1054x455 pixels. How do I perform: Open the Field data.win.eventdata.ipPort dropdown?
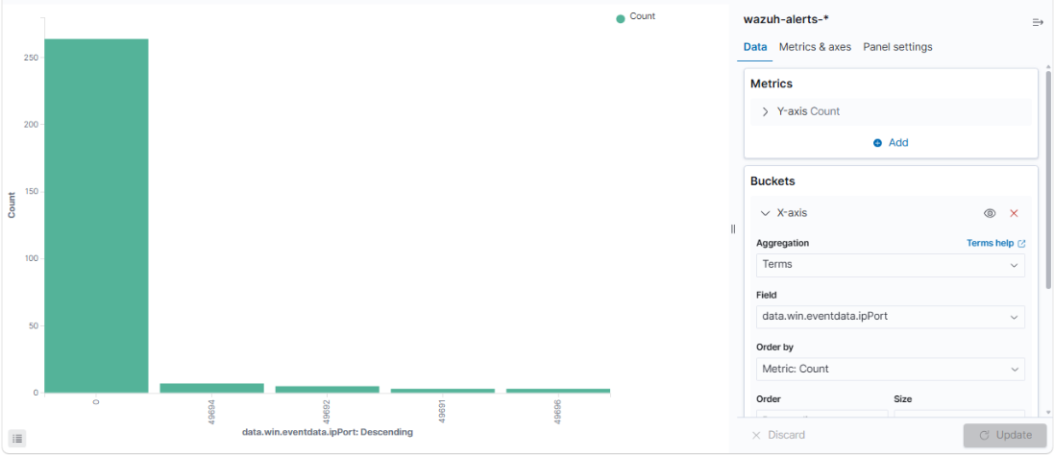(890, 317)
